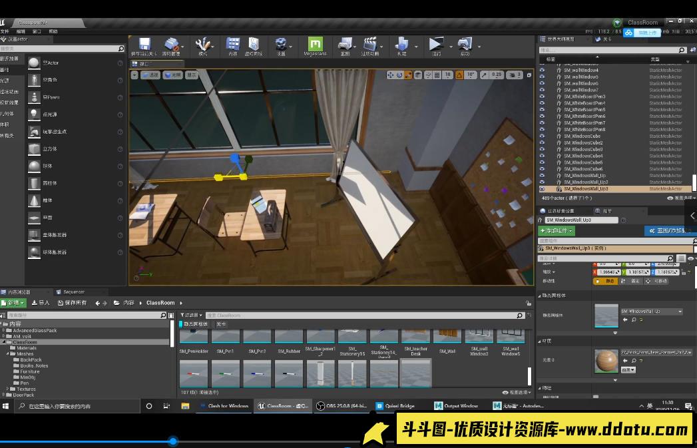Toggle rotation snapping in viewport
Viewport: 697px width, 448px height.
(459, 75)
